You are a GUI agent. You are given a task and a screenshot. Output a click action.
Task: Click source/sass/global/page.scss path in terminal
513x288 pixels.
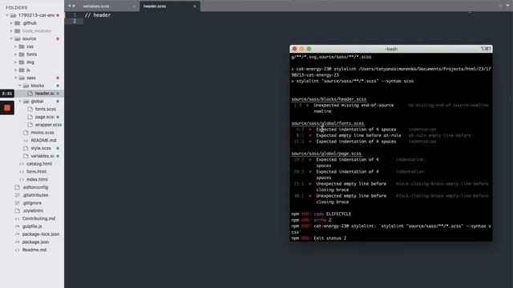click(326, 154)
